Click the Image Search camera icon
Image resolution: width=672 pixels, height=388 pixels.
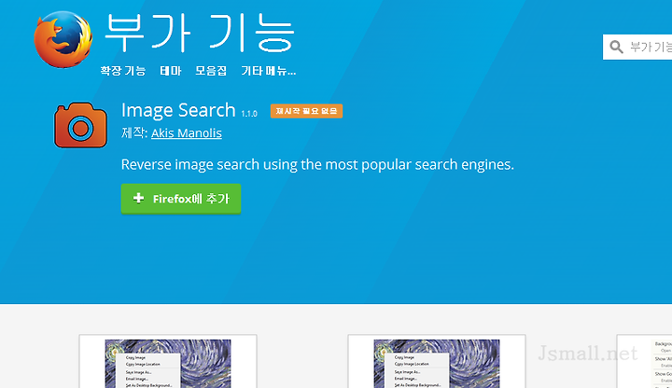pyautogui.click(x=80, y=125)
